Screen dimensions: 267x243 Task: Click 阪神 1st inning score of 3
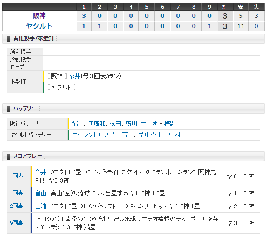84,16
